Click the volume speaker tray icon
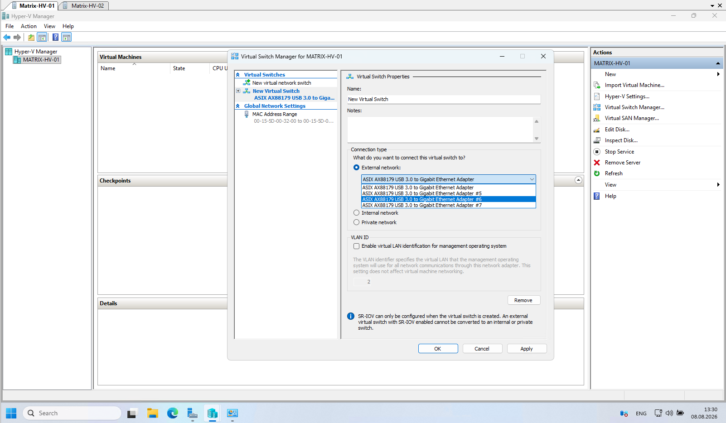Screen dimensions: 726x423 click(669, 413)
